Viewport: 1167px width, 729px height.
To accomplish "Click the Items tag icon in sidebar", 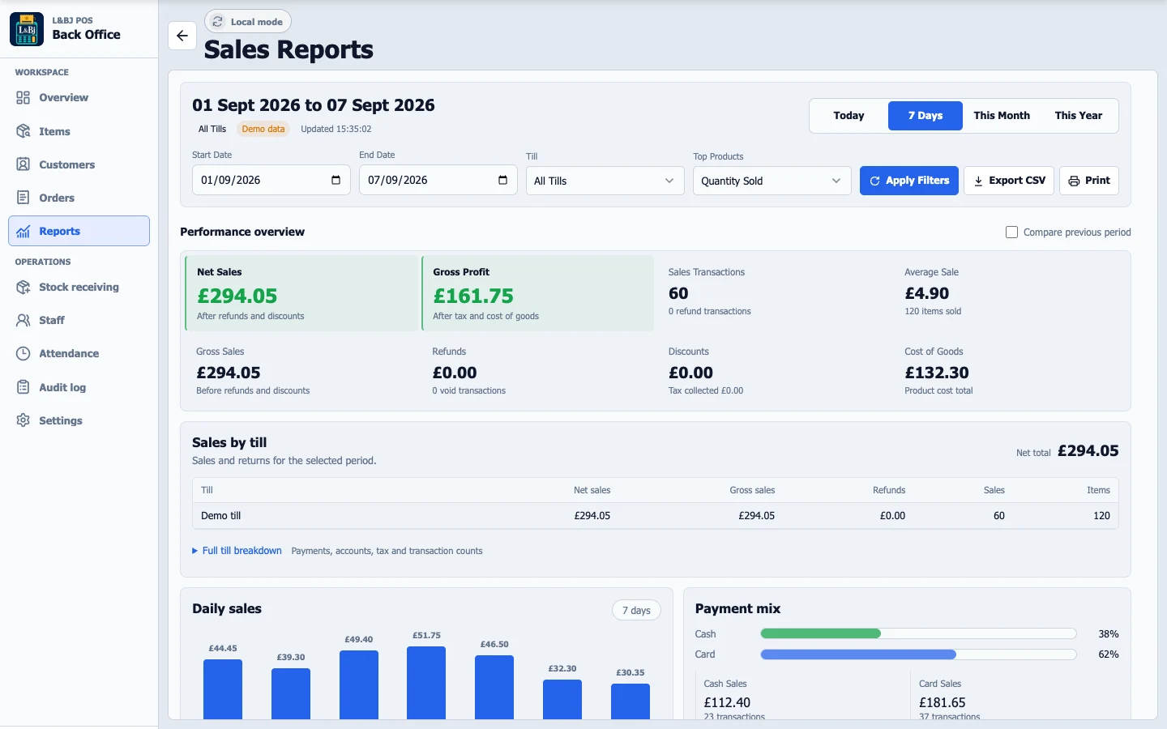I will [23, 131].
